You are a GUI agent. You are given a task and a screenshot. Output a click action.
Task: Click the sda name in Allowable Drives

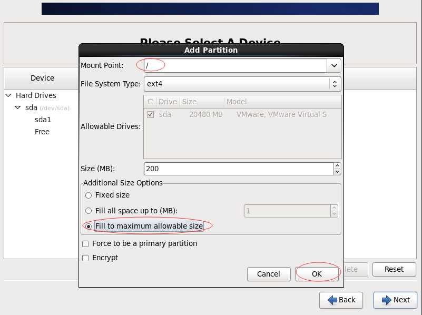tap(165, 115)
